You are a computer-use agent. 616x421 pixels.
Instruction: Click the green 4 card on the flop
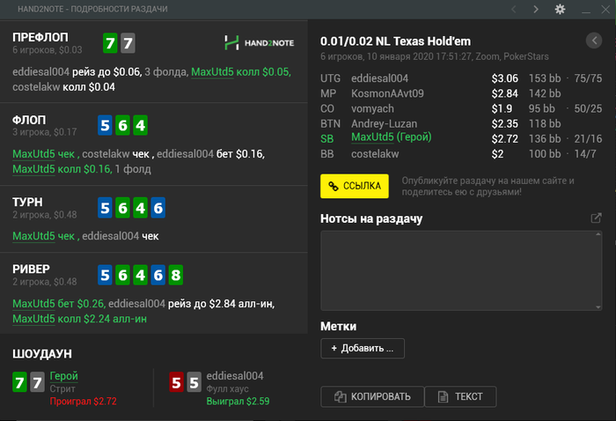pos(140,125)
